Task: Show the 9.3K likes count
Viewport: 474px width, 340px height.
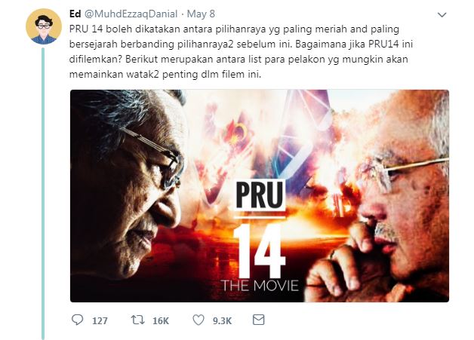Action: (x=222, y=320)
